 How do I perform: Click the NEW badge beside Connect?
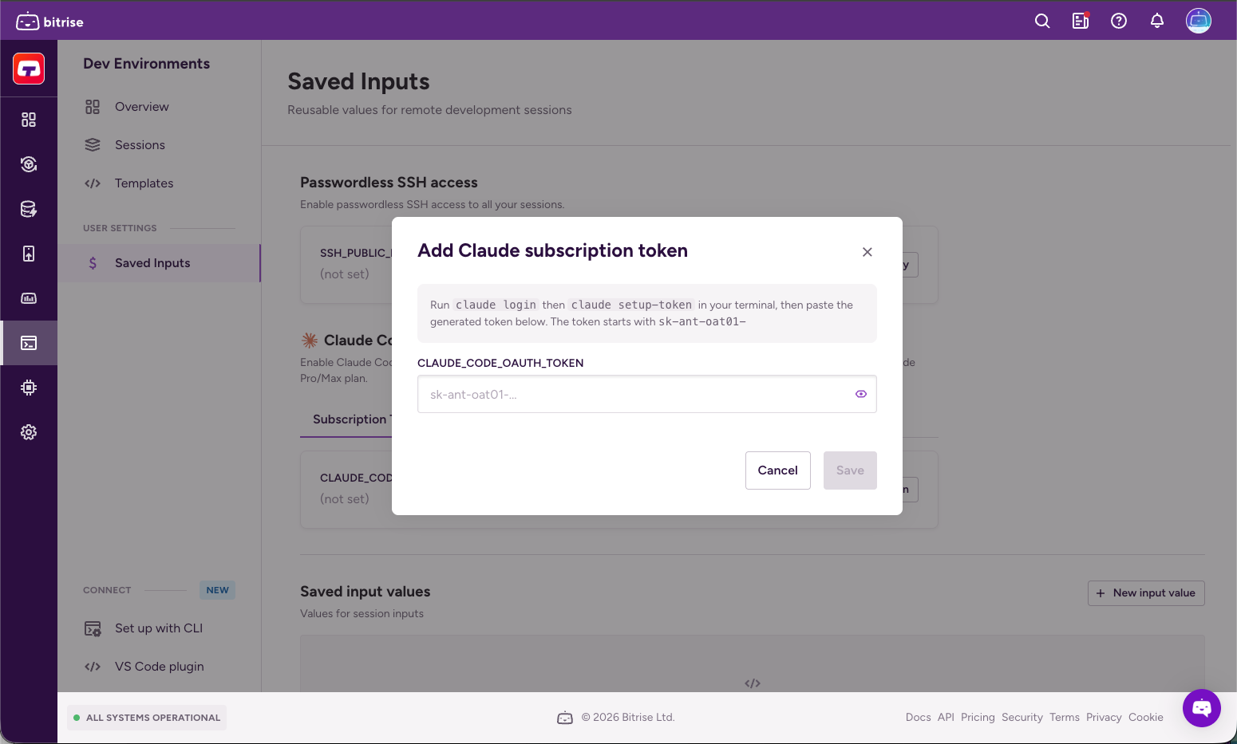click(217, 590)
